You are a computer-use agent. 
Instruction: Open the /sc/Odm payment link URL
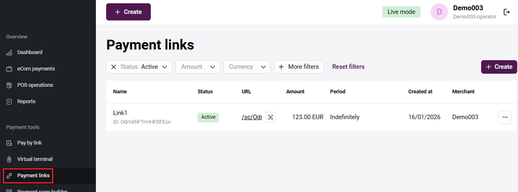coord(252,117)
